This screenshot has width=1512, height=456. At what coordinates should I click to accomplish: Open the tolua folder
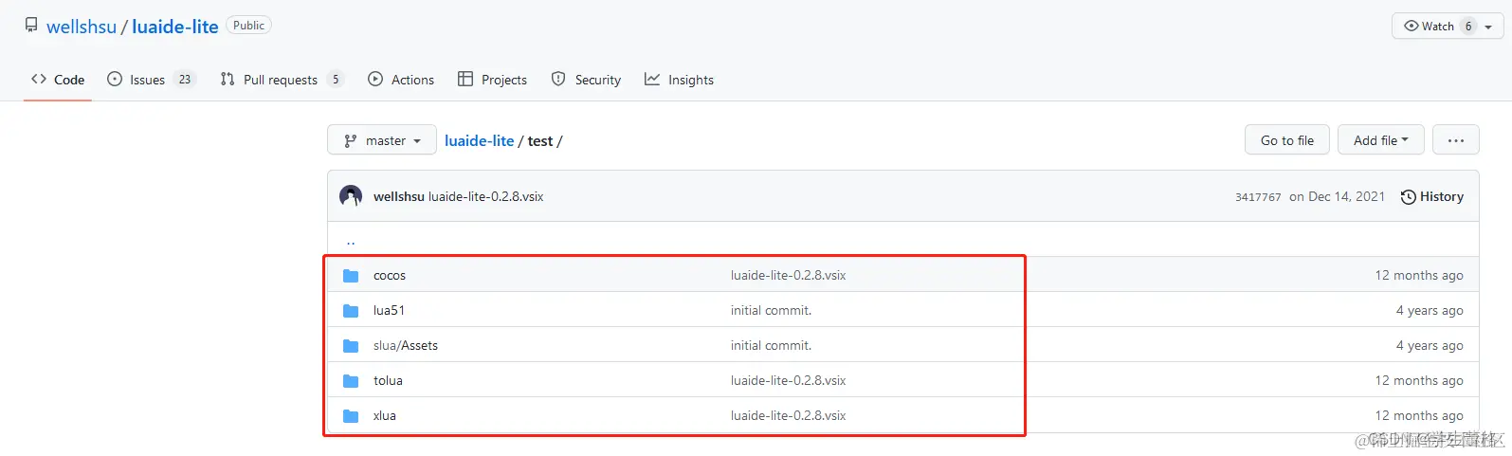tap(388, 381)
